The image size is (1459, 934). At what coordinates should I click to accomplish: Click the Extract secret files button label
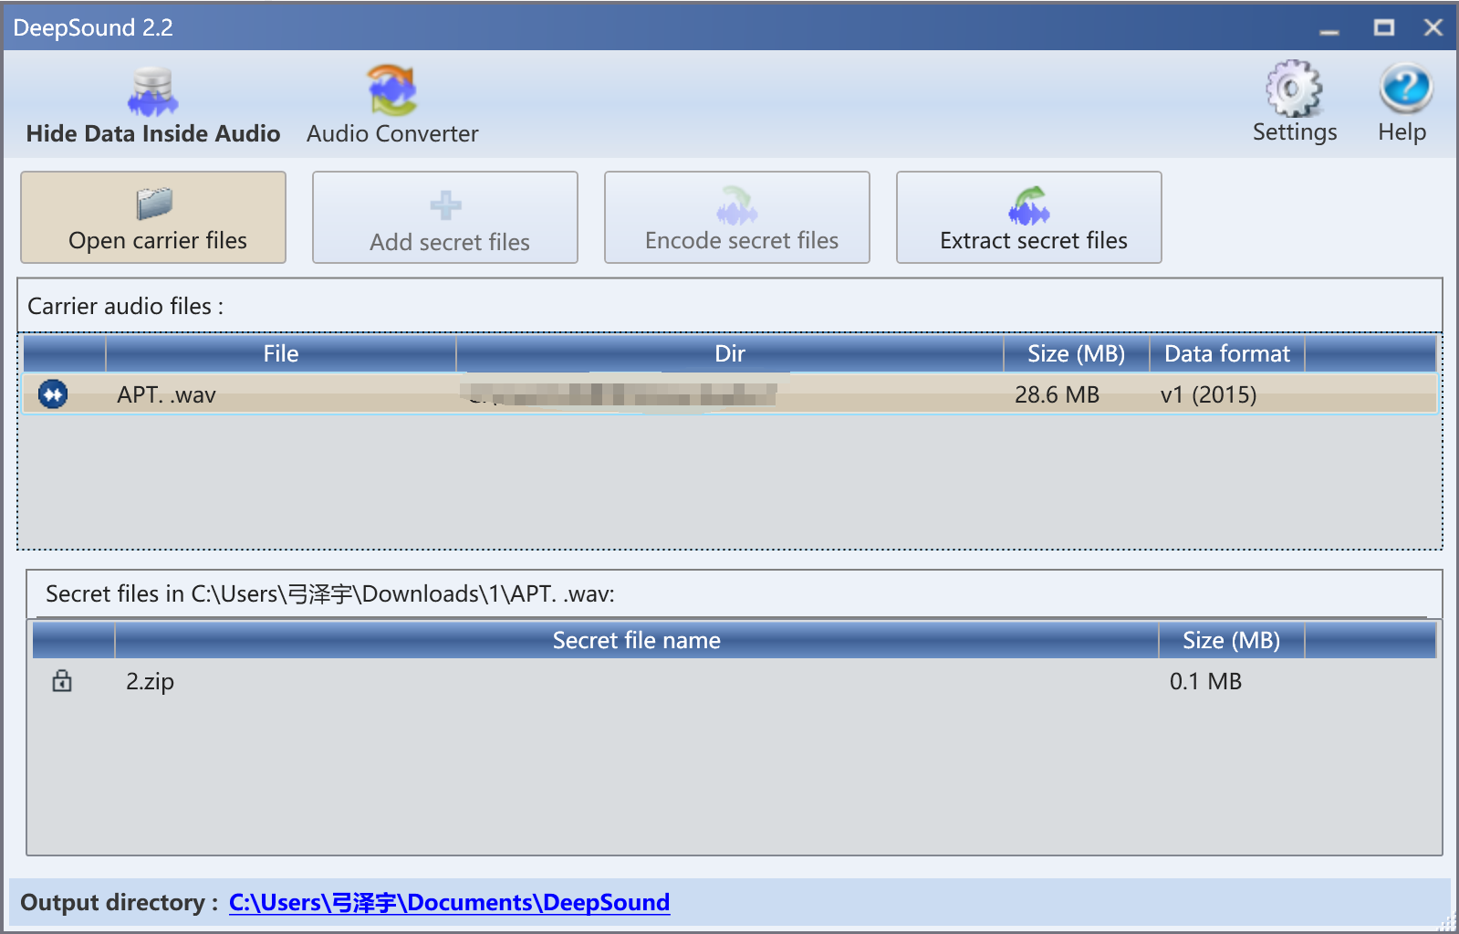(x=1034, y=240)
